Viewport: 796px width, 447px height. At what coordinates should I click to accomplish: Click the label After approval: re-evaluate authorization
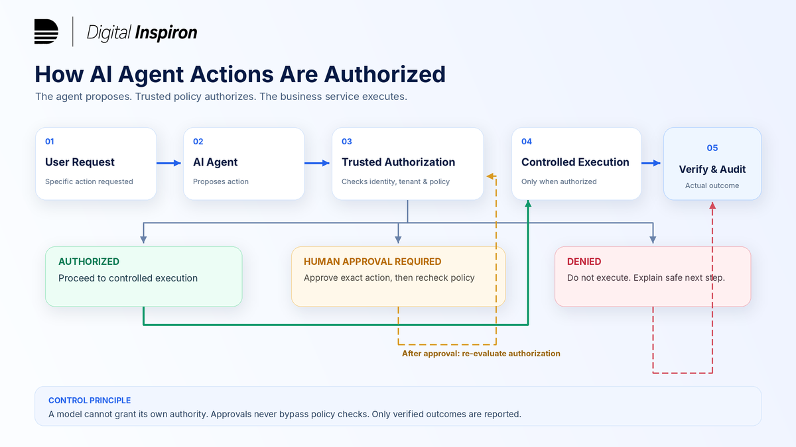click(x=481, y=354)
